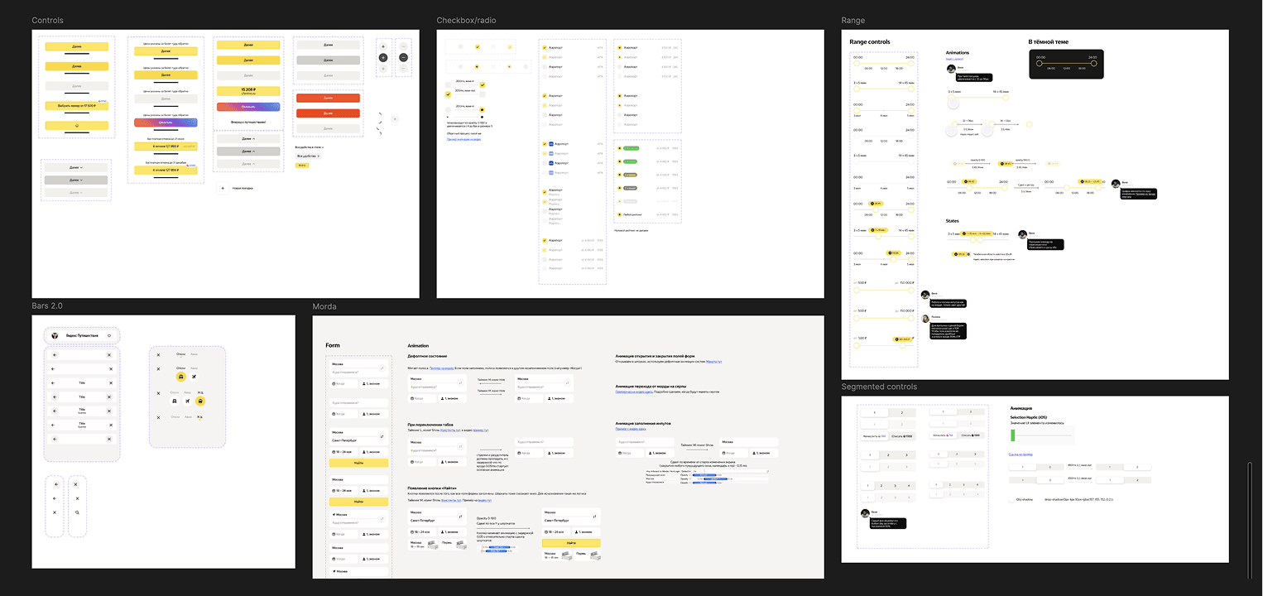Click the heart icon in Яндекс Путешествия bar

(x=109, y=336)
